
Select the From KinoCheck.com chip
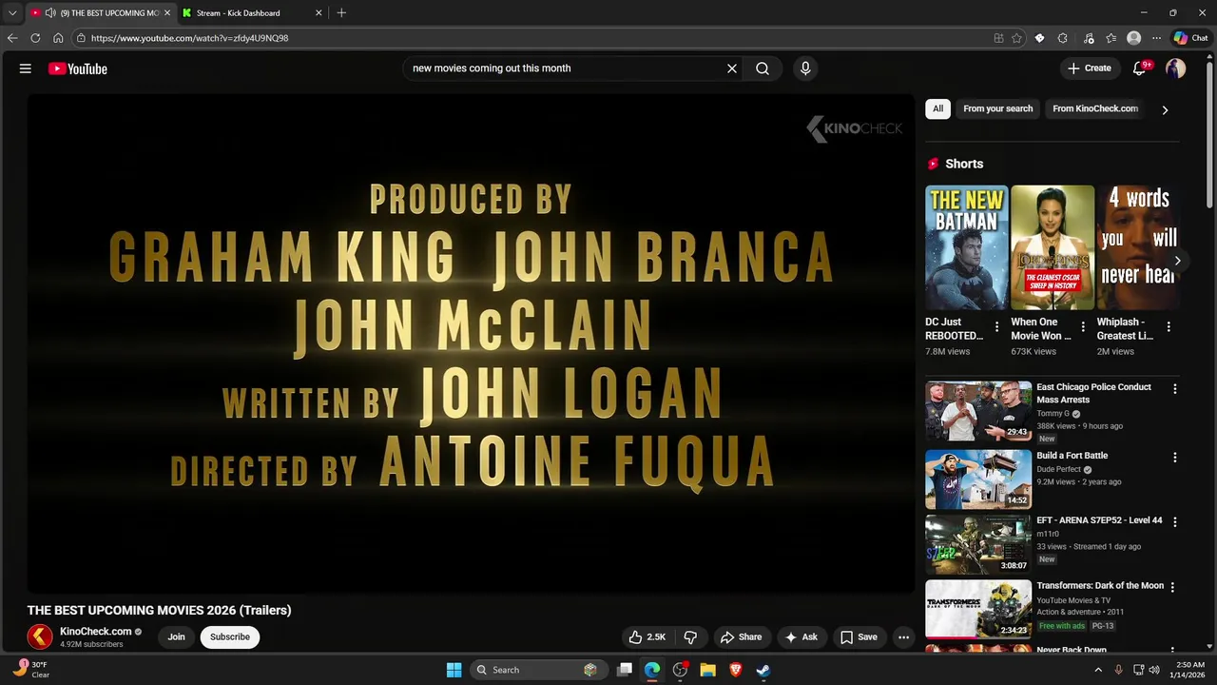pos(1095,108)
